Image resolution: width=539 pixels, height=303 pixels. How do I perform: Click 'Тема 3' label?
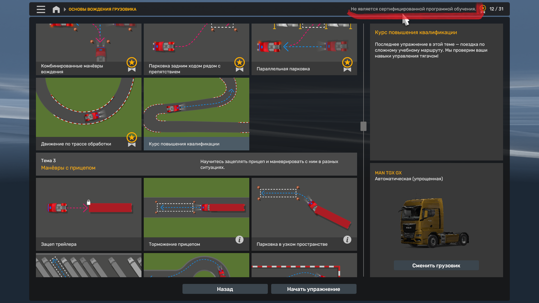48,160
